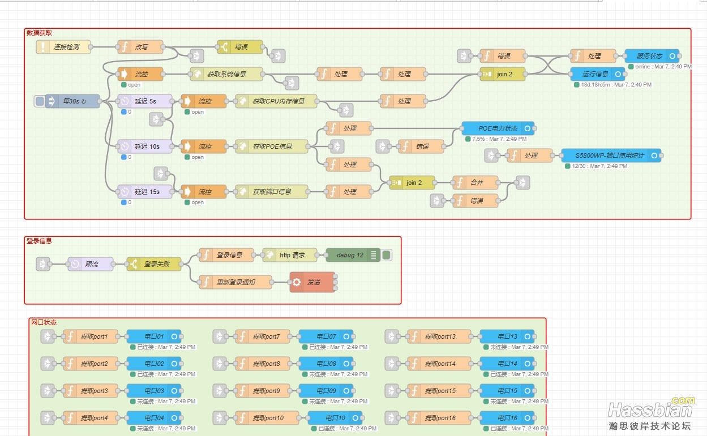The height and width of the screenshot is (436, 707).
Task: Select the 流控 gate icon before 获取系统信息
Action: pos(125,74)
